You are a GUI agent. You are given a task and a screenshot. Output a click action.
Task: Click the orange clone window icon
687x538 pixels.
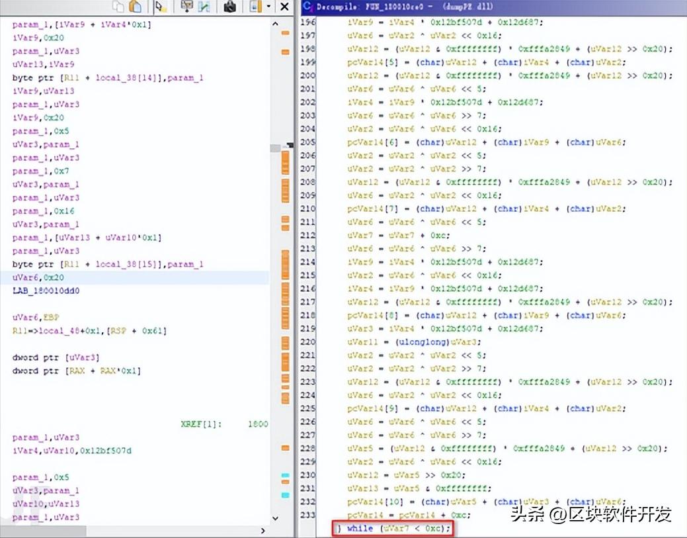136,7
